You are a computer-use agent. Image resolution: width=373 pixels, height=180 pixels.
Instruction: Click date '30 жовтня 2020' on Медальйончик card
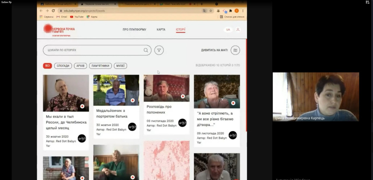(x=108, y=125)
